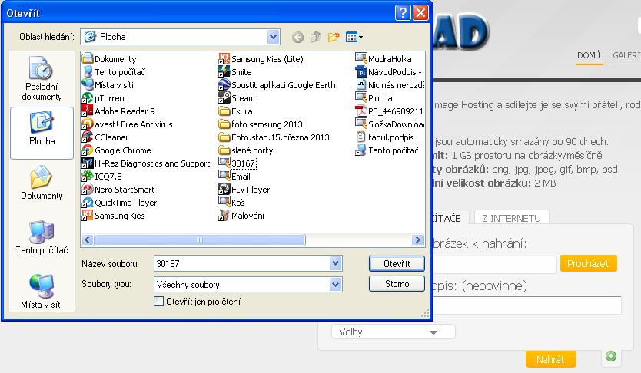Open Poslední dokumenty in the sidebar
641x373 pixels.
click(42, 80)
